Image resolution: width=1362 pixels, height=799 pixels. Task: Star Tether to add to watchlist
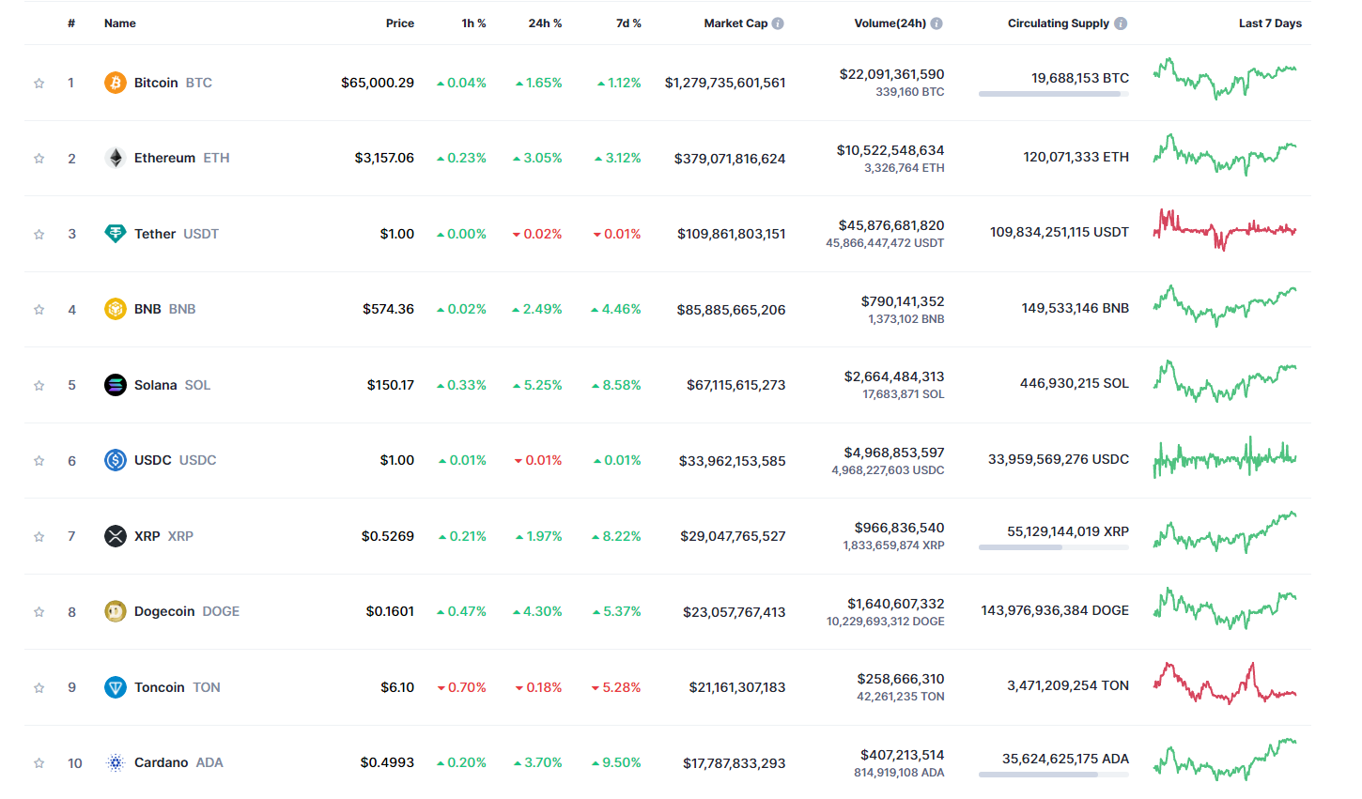click(39, 234)
